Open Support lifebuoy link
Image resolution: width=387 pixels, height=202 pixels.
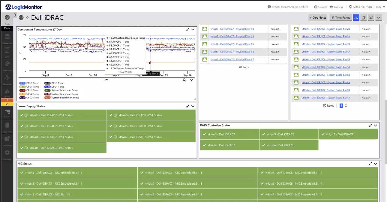pyautogui.click(x=320, y=7)
